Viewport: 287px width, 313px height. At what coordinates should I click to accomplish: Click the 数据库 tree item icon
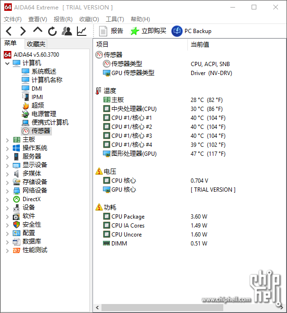(17, 242)
